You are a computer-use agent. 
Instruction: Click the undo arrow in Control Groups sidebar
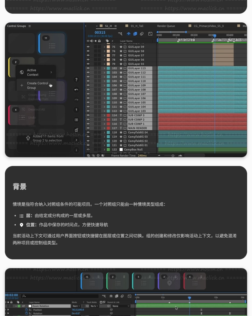[x=76, y=90]
